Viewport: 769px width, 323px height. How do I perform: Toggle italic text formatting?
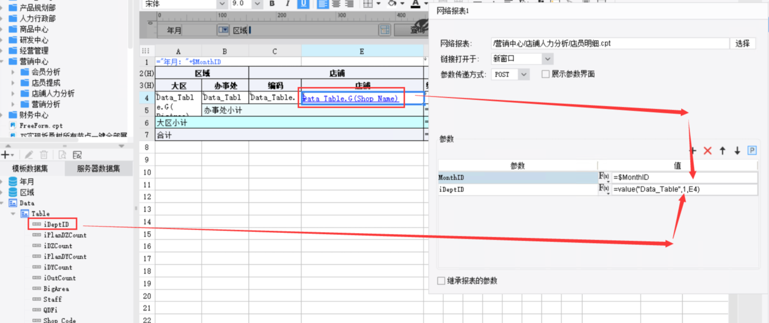tap(288, 3)
